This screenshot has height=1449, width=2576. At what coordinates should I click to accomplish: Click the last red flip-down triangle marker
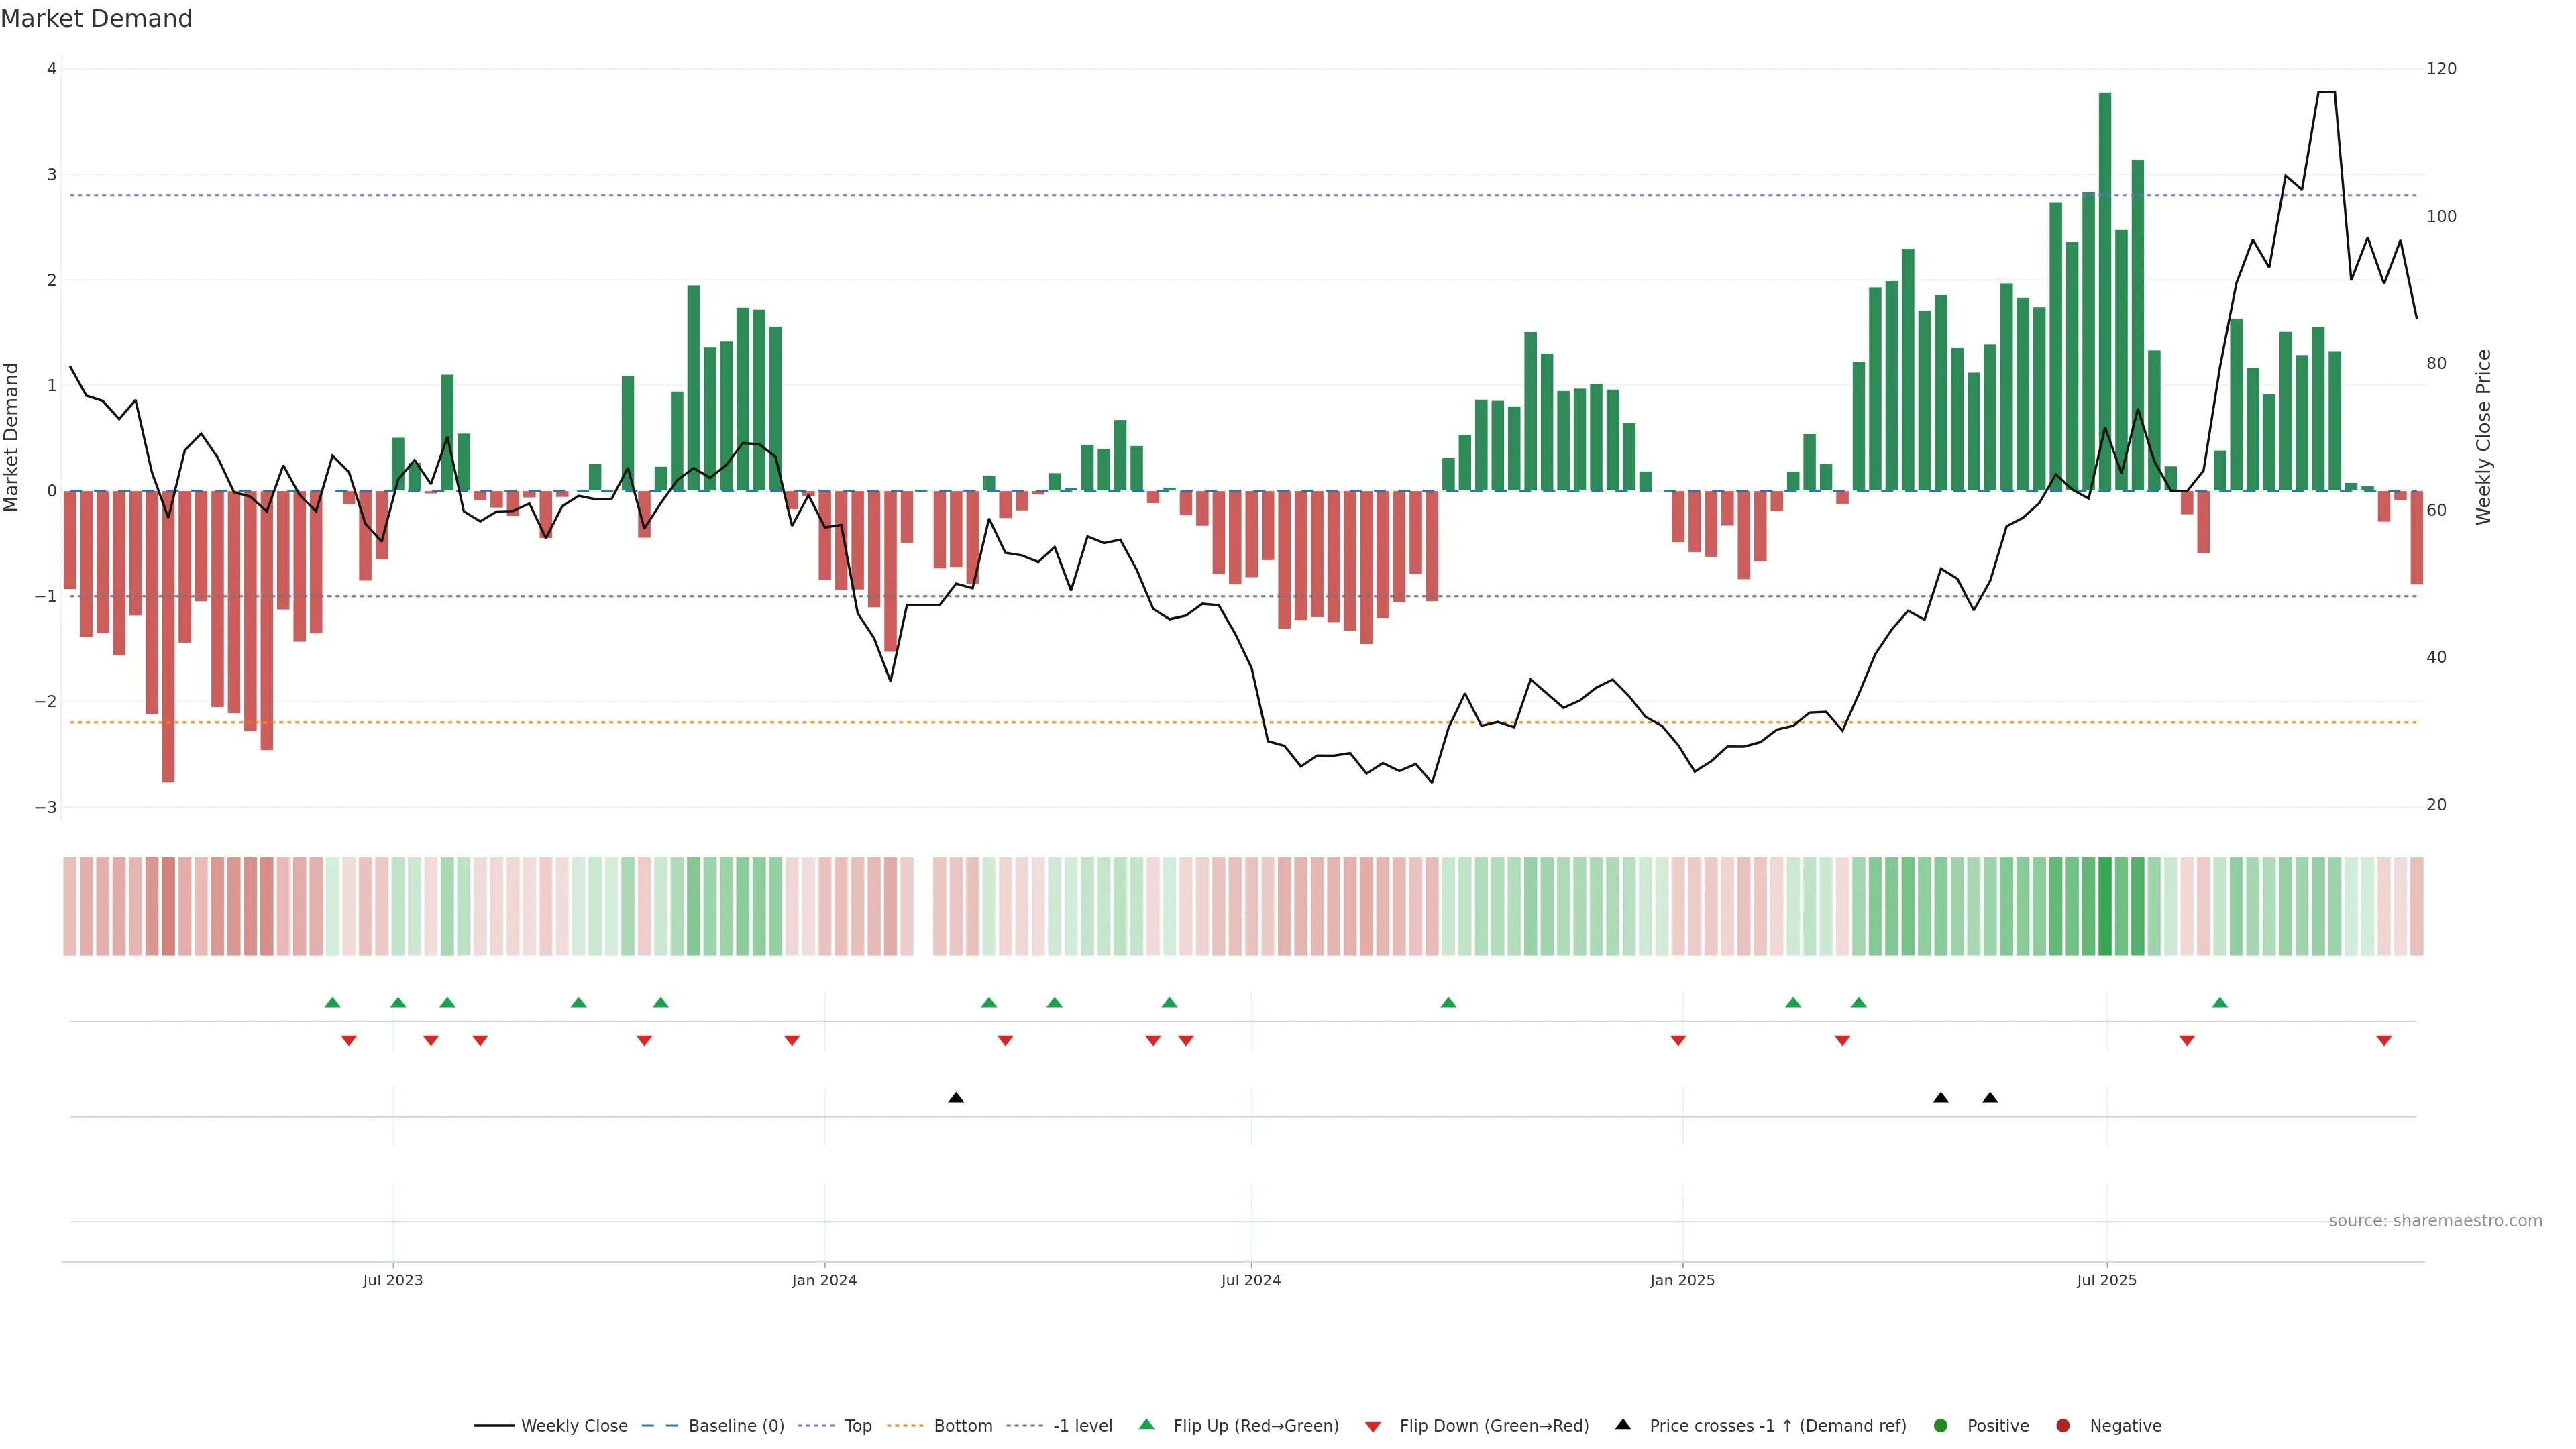2384,1041
